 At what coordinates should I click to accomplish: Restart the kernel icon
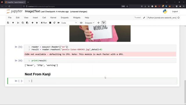pyautogui.click(x=54, y=23)
